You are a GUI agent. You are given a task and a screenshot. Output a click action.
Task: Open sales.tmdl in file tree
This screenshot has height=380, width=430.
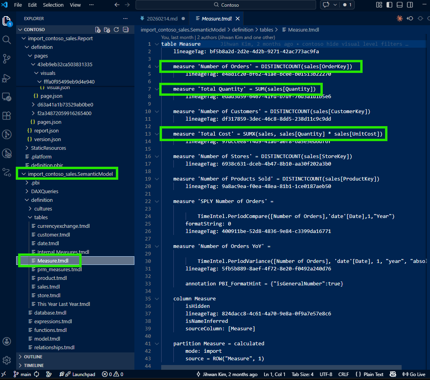pos(48,287)
